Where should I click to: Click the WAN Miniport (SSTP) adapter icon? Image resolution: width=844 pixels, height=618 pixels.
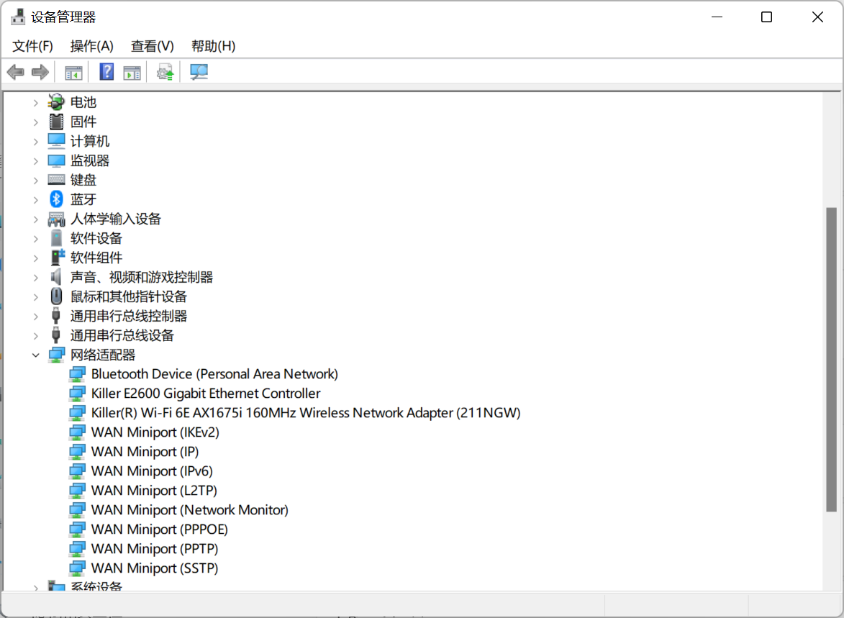[77, 568]
